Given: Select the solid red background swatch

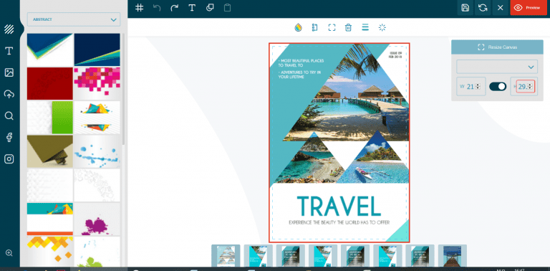Looking at the screenshot, I should pyautogui.click(x=50, y=84).
